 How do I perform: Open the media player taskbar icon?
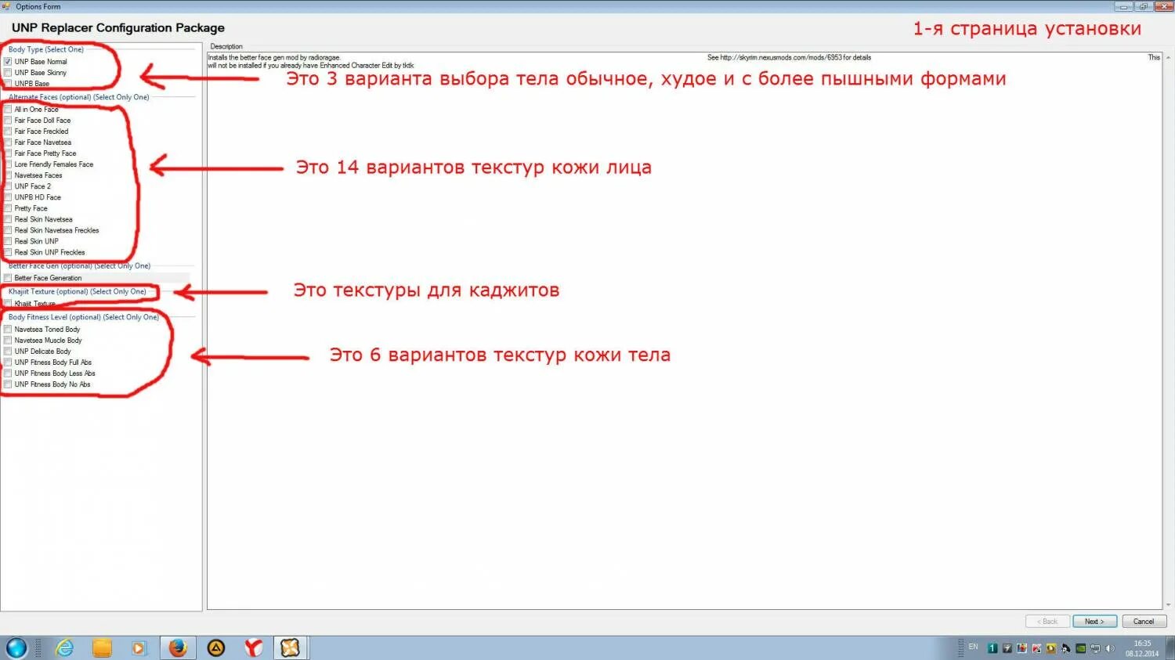pos(139,647)
